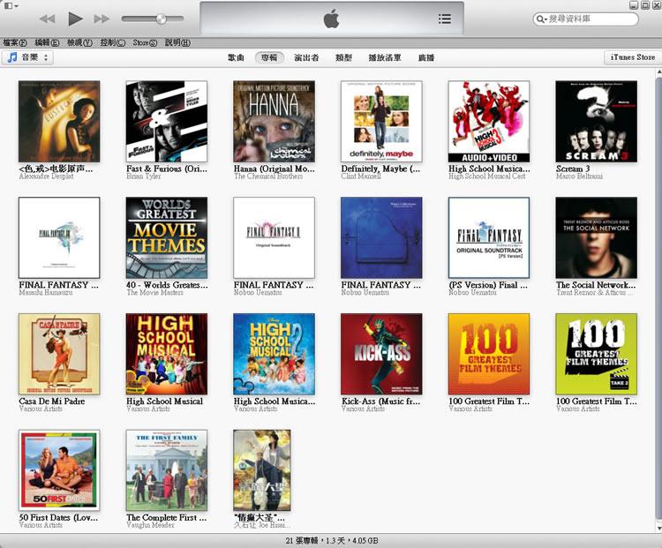Click the search library field
The height and width of the screenshot is (548, 662).
click(x=585, y=19)
